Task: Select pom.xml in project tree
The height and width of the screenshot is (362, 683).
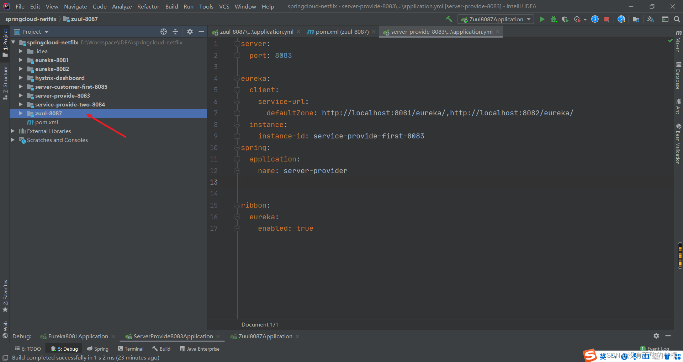Action: 47,122
